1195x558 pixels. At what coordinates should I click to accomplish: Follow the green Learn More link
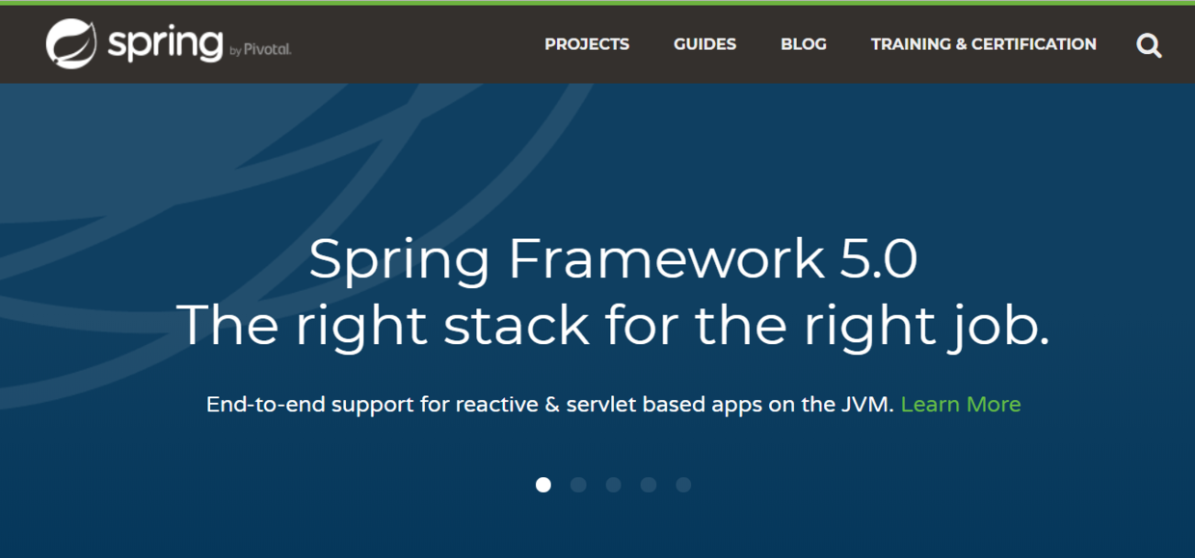[x=961, y=405]
